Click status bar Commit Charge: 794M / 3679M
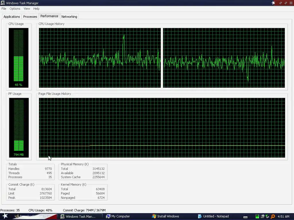Viewport: 294px width, 220px height. (84, 210)
